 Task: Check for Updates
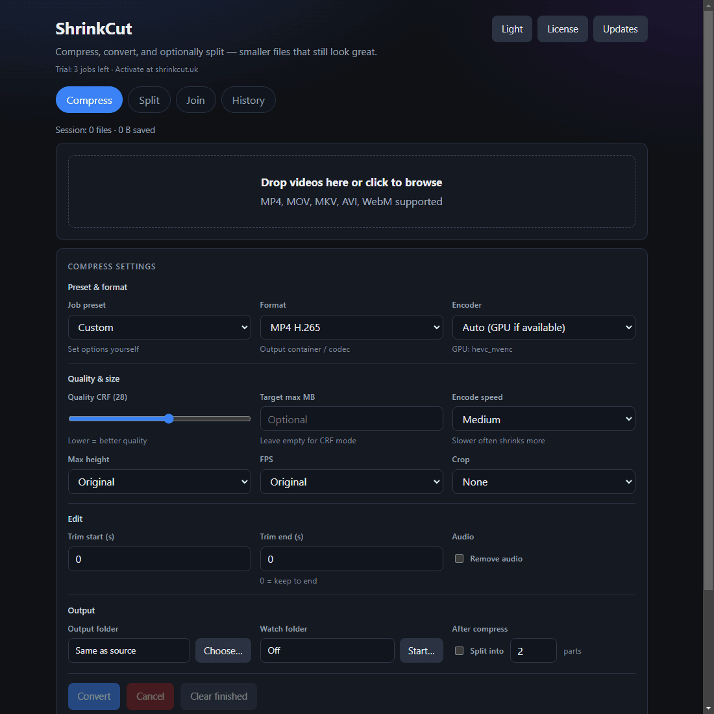tap(620, 29)
